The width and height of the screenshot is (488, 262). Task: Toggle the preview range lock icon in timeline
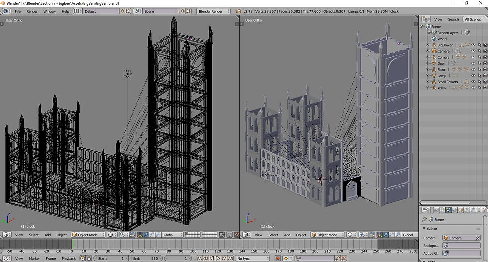pos(89,258)
